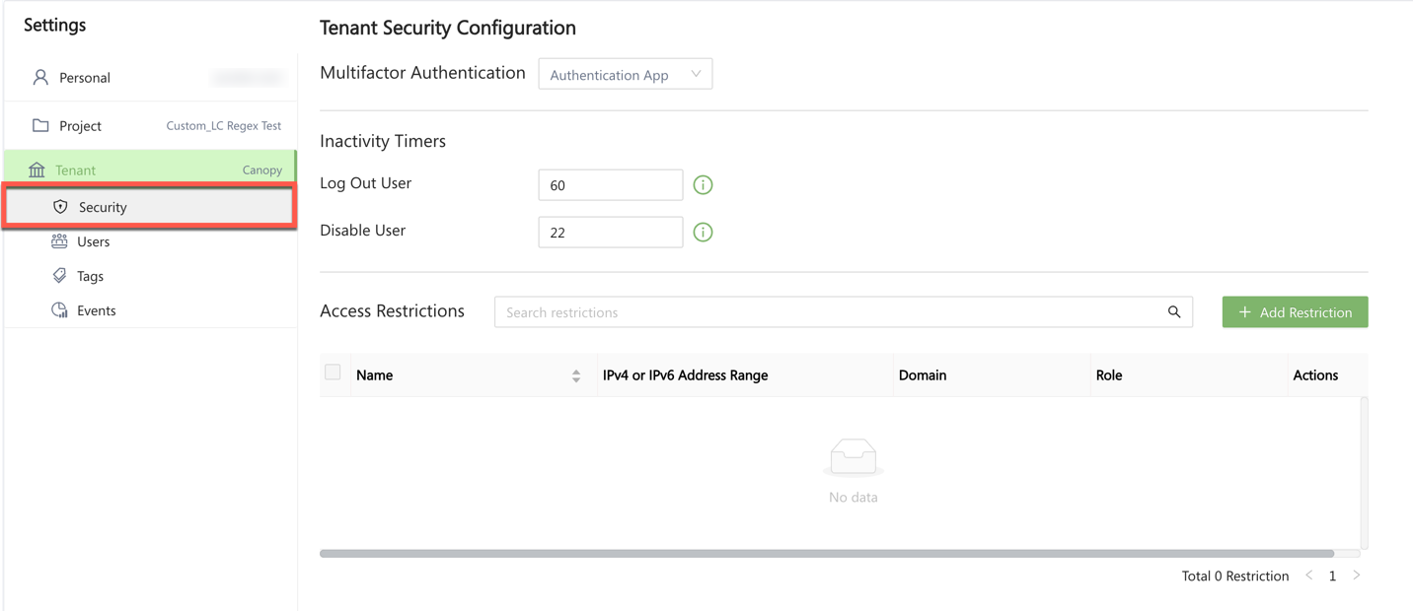Click info icon beside Log Out User

pyautogui.click(x=703, y=185)
